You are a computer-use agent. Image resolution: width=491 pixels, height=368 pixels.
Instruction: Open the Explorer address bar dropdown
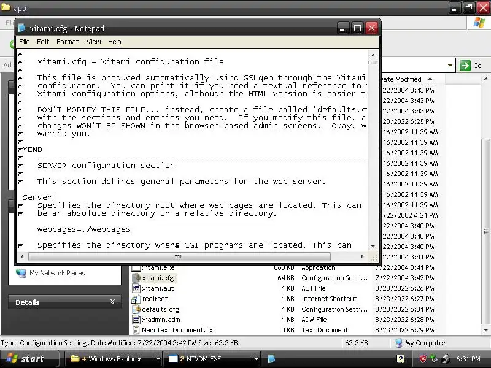click(x=450, y=66)
